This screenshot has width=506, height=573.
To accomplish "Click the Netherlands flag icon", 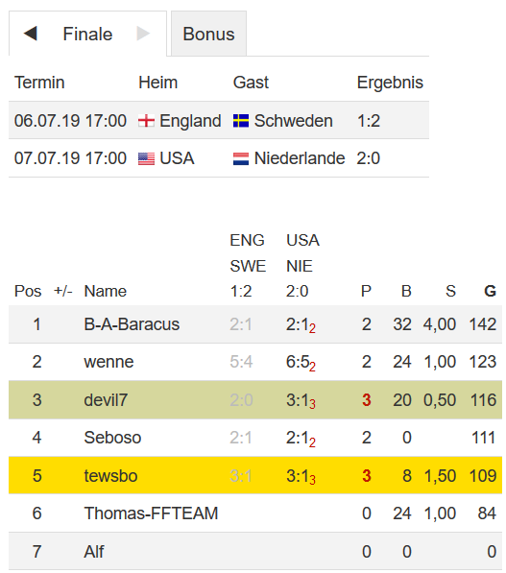I will coord(241,158).
